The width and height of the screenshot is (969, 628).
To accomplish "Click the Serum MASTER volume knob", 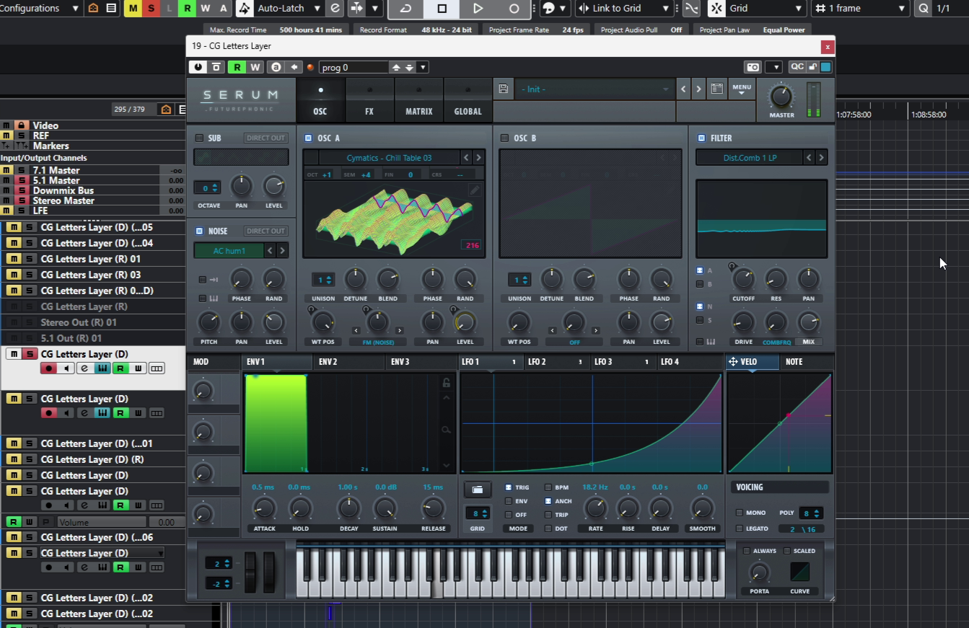I will [x=781, y=97].
